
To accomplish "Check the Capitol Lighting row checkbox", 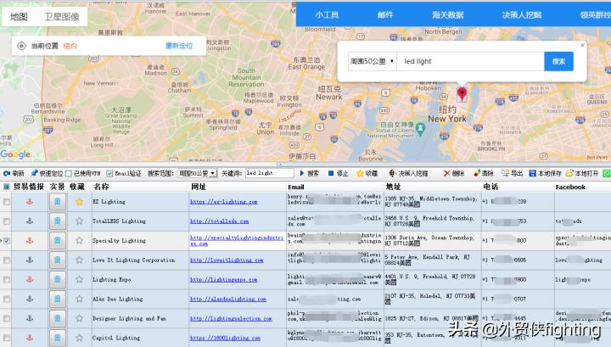I will pos(7,338).
